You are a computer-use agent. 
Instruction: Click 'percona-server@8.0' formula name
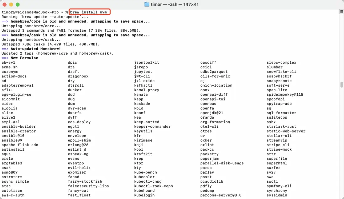point(221,195)
